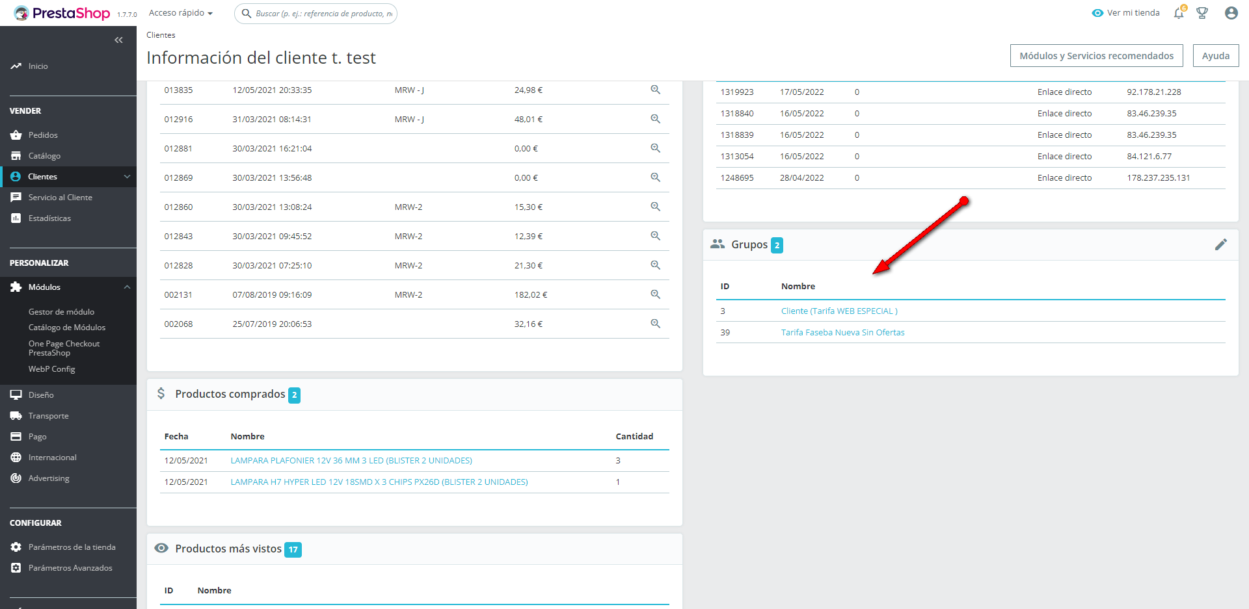Click the Parámetros de la tienda gear icon
The image size is (1249, 609).
[16, 547]
